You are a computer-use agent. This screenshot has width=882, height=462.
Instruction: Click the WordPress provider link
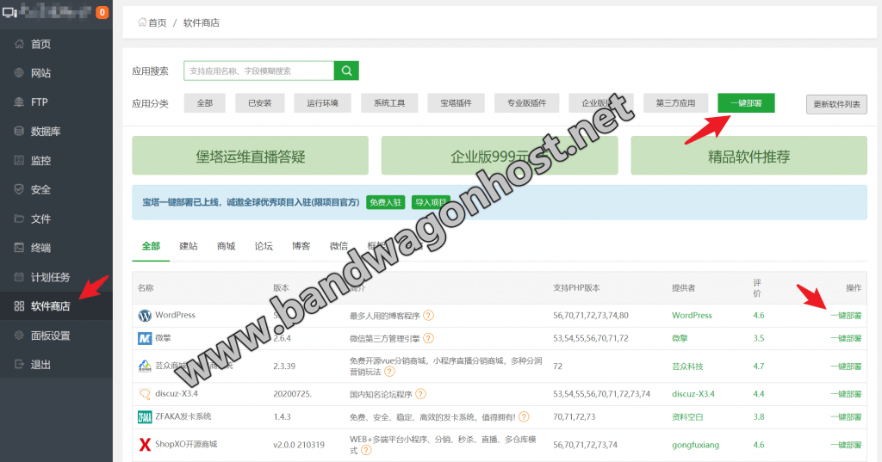click(x=692, y=316)
